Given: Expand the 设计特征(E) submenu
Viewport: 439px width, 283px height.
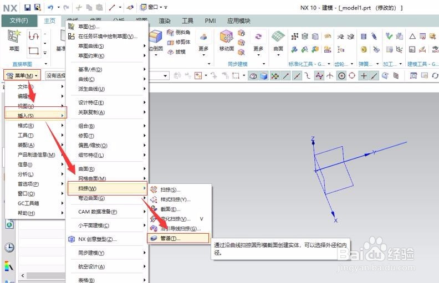Looking at the screenshot, I should [x=106, y=102].
